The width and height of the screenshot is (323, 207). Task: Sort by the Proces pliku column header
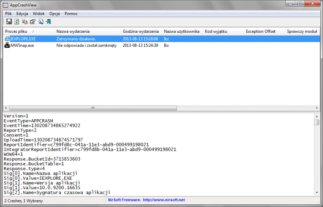(29, 31)
